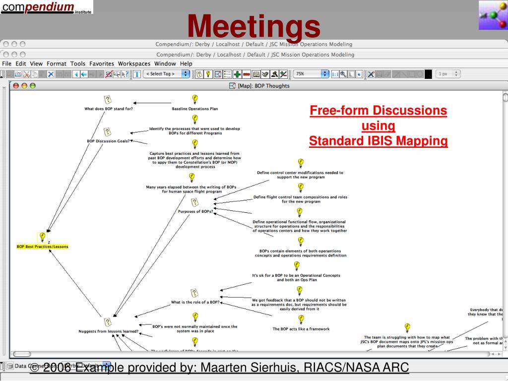Click the scissors Cut icon
The height and width of the screenshot is (381, 508).
[x=27, y=74]
